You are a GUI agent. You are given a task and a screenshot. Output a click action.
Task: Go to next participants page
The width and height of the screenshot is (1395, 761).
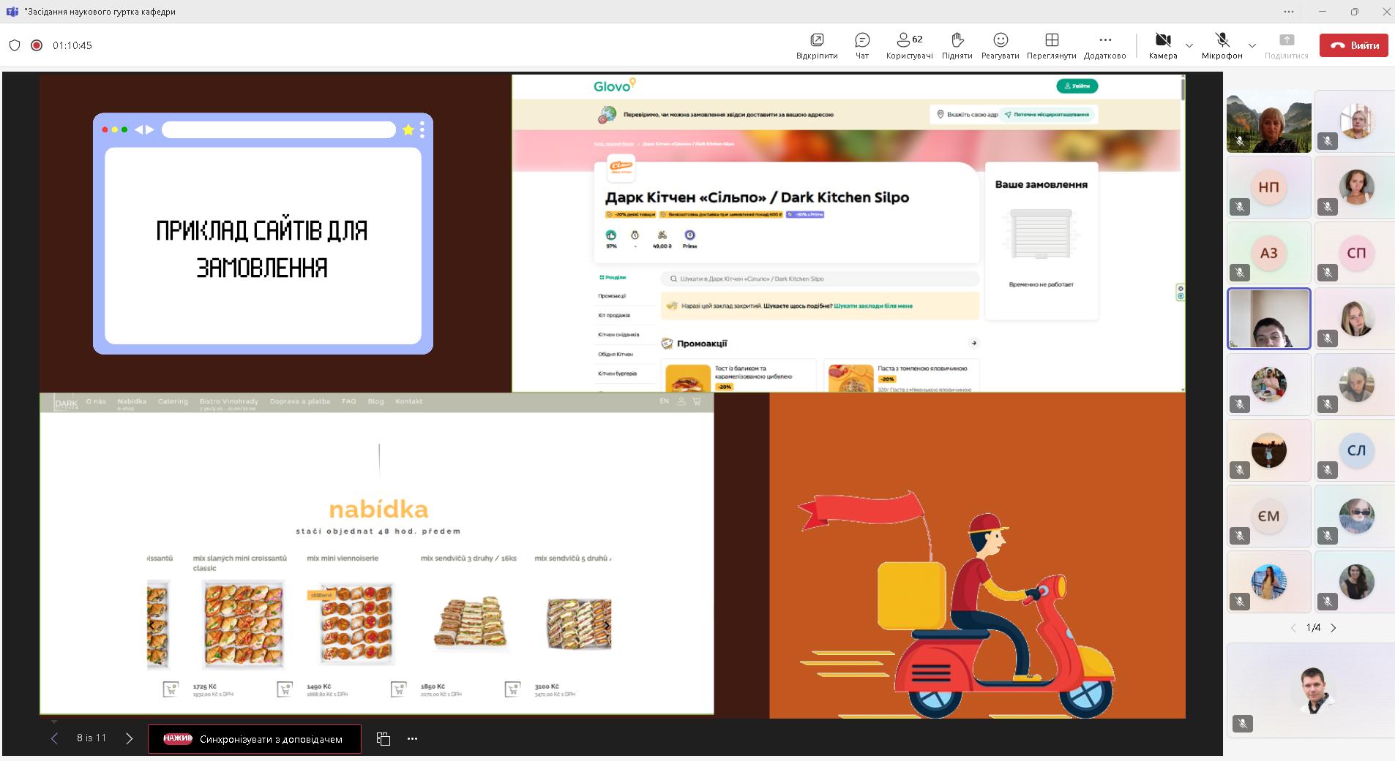coord(1334,628)
